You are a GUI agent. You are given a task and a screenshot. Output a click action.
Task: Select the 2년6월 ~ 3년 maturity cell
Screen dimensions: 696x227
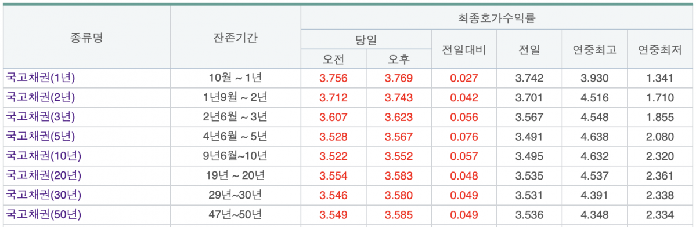pyautogui.click(x=235, y=117)
